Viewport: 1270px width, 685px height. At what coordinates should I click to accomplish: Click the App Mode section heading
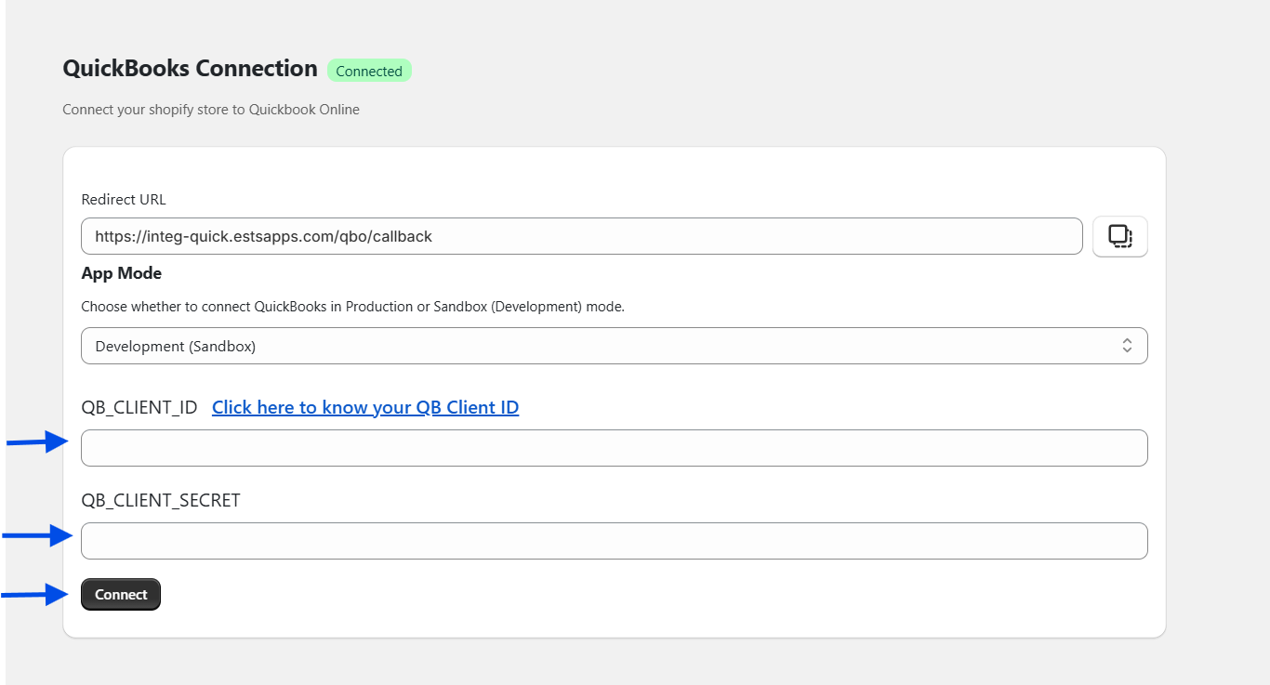[122, 273]
